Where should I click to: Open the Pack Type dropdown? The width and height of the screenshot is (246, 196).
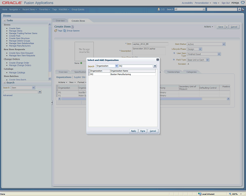click(208, 60)
